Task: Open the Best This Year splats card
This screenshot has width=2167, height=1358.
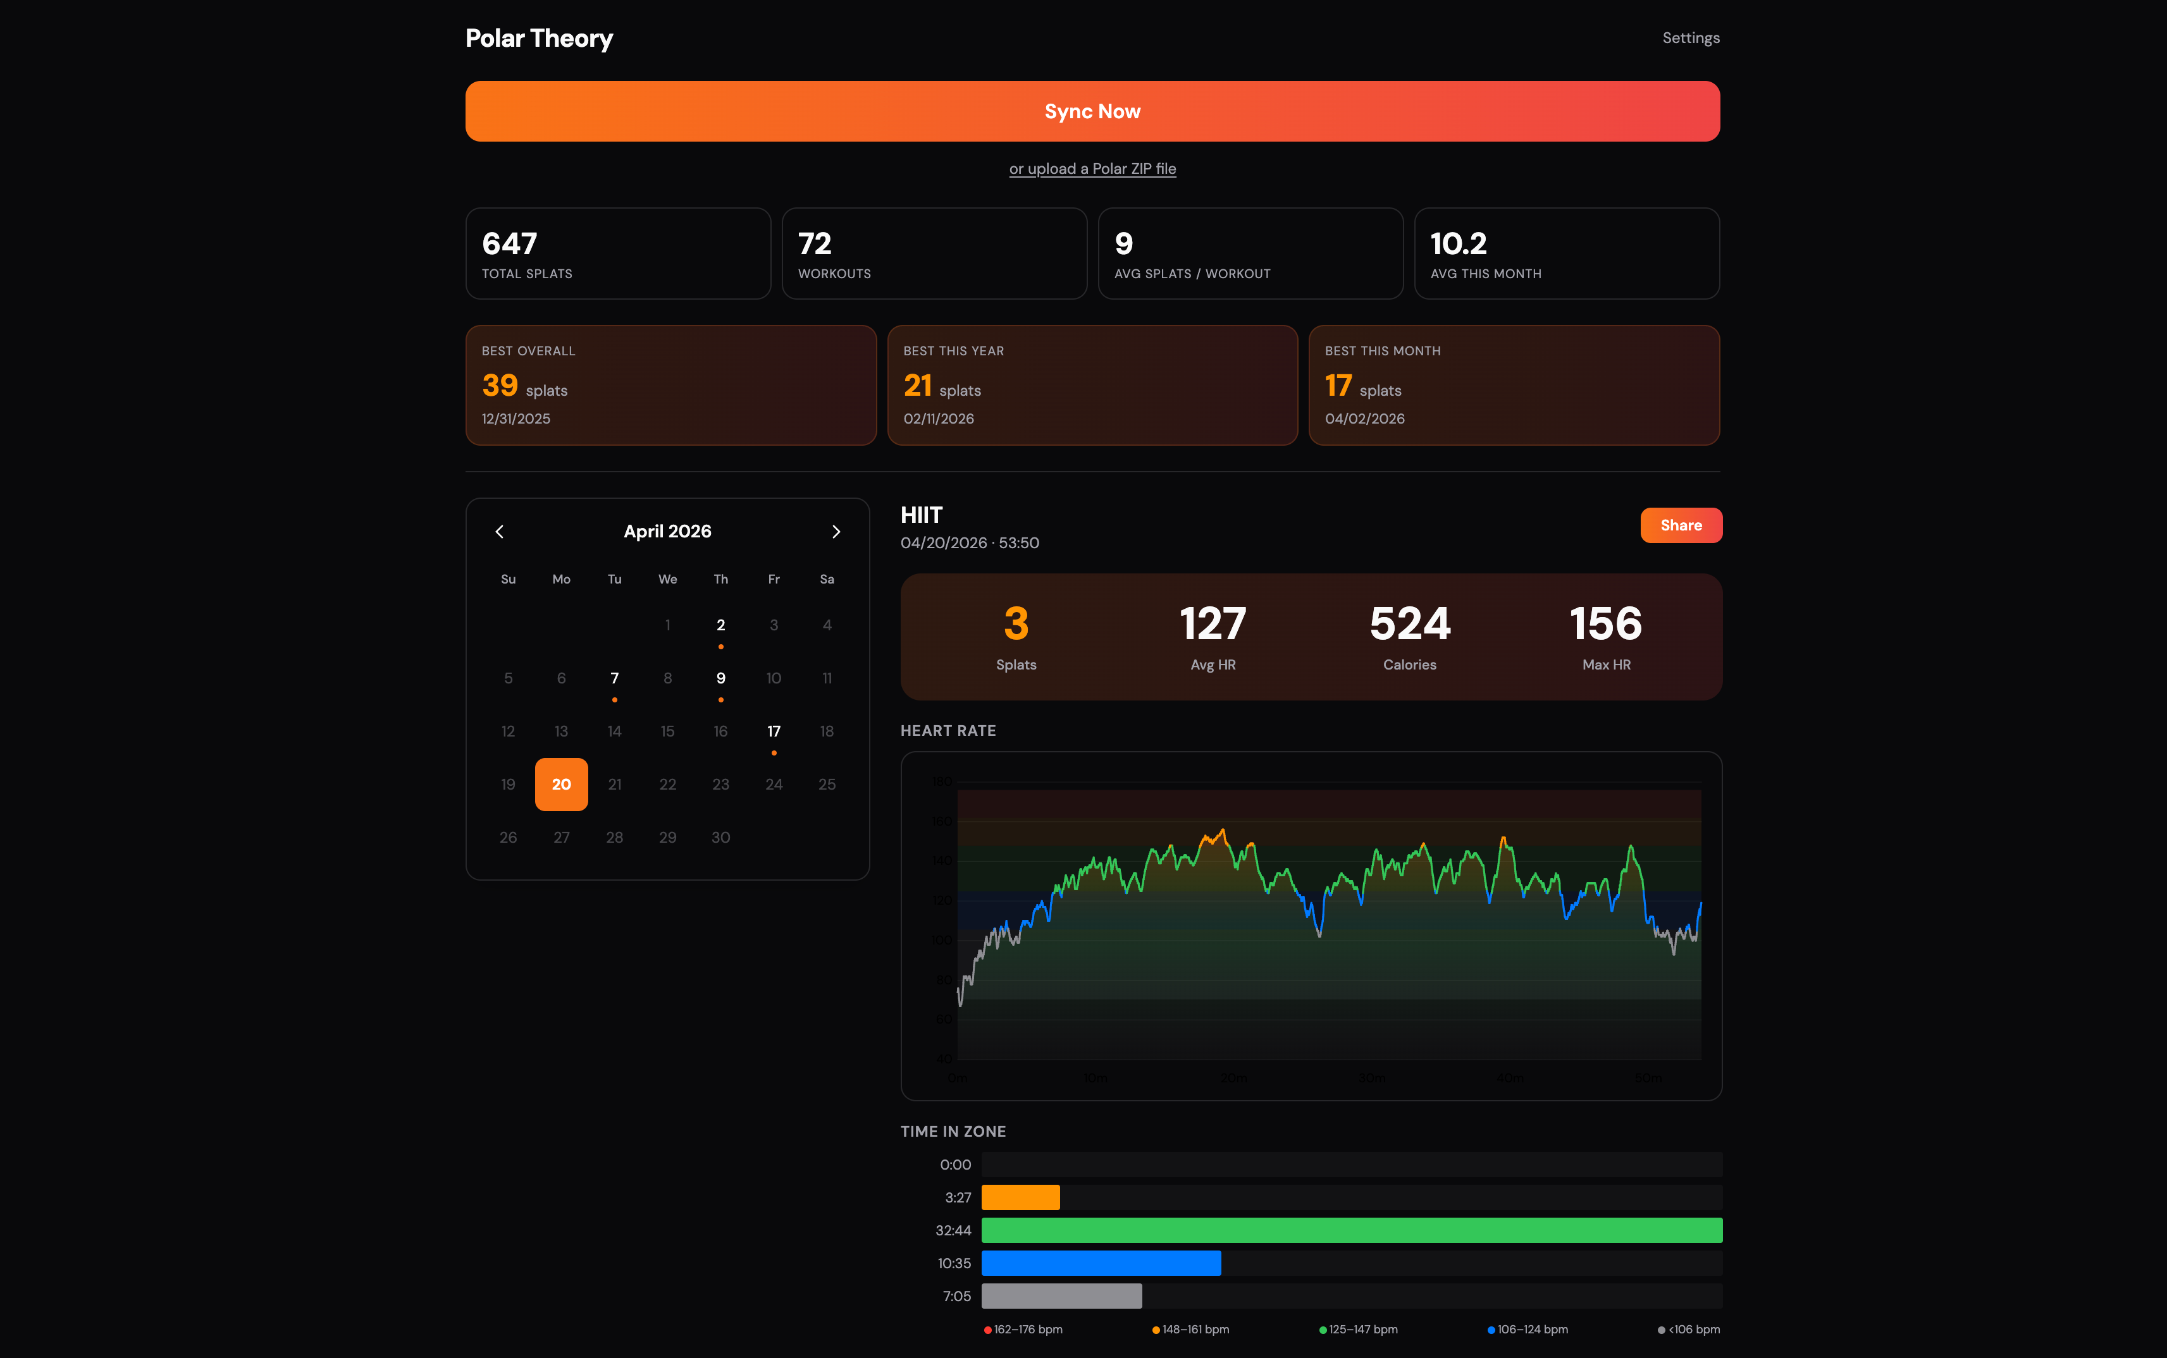Action: (1092, 384)
